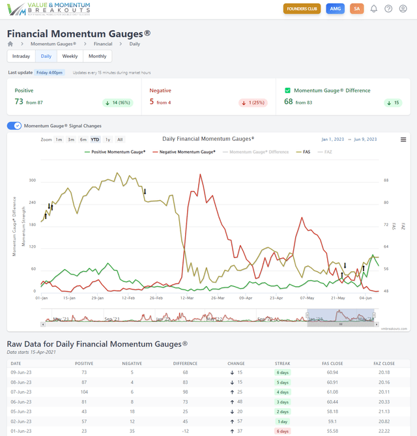Open the help question mark icon
This screenshot has height=436, width=417.
[388, 9]
